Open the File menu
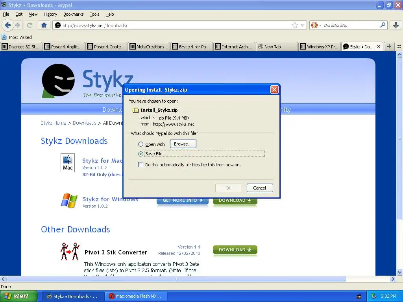 pos(6,14)
